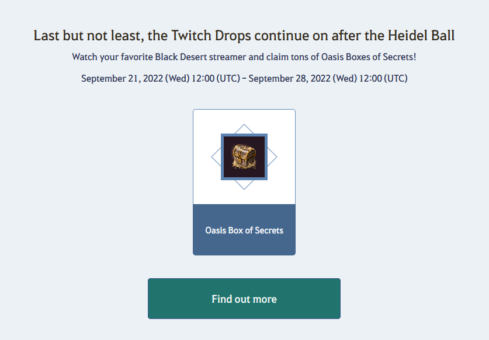Viewport: 489px width, 340px height.
Task: Click the 'Heidel Ball' words in the heading
Action: (x=421, y=36)
